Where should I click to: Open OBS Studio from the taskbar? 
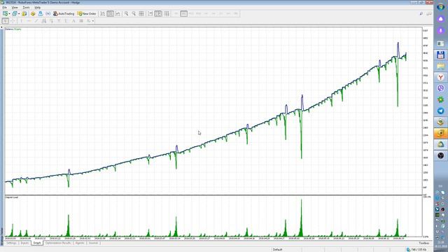coord(440,155)
